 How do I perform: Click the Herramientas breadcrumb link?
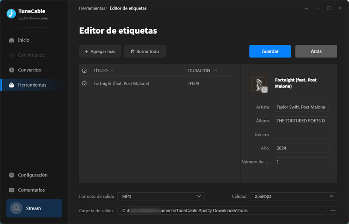click(x=92, y=8)
